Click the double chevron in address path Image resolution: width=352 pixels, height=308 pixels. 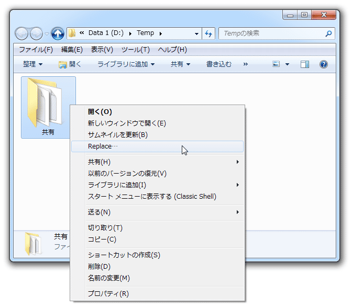(82, 33)
